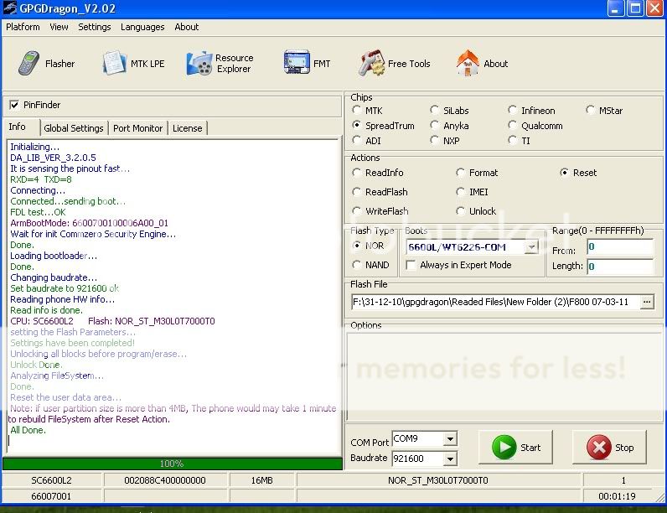The height and width of the screenshot is (513, 667).
Task: Select the IMEI action
Action: point(460,192)
